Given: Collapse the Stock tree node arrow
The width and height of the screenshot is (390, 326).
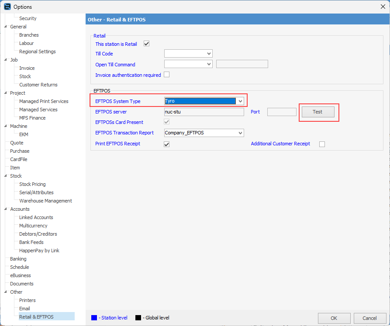Looking at the screenshot, I should tap(5, 176).
